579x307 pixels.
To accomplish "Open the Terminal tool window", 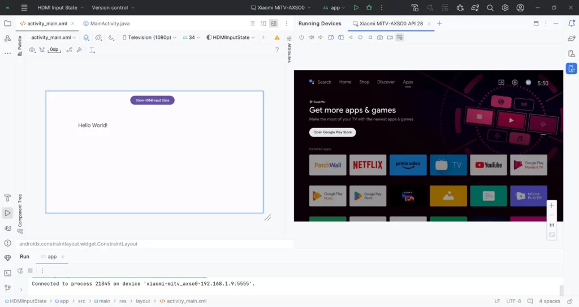I will pyautogui.click(x=7, y=273).
